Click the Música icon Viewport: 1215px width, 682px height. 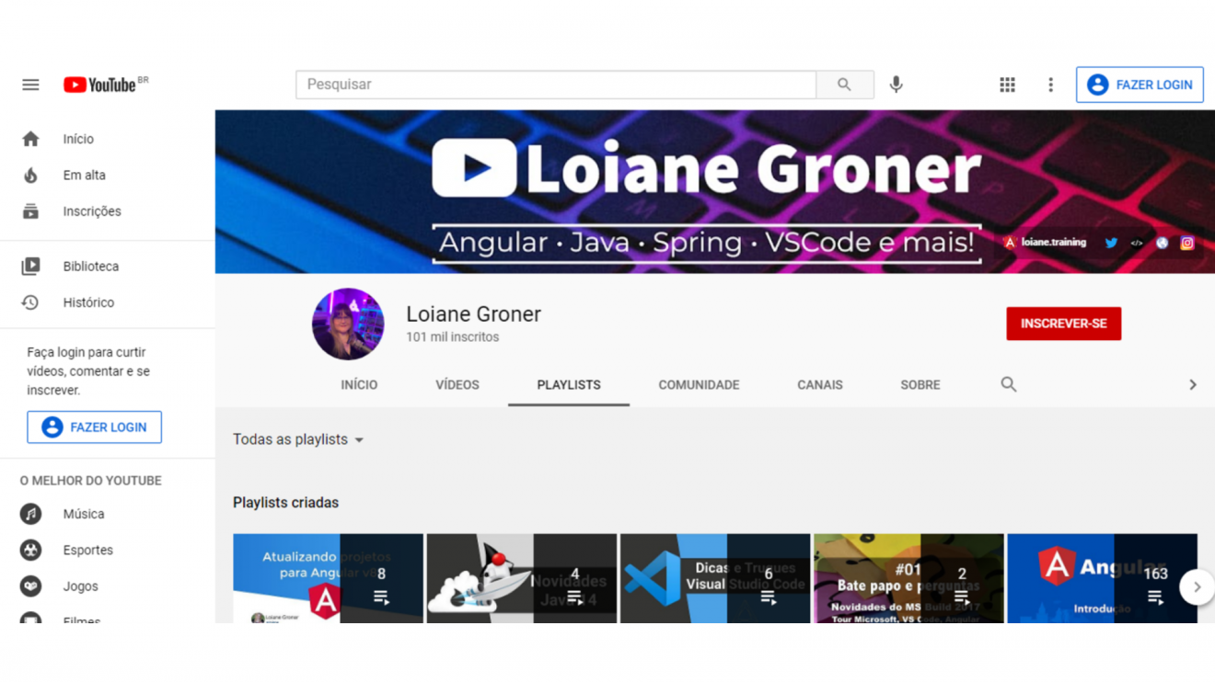click(30, 514)
